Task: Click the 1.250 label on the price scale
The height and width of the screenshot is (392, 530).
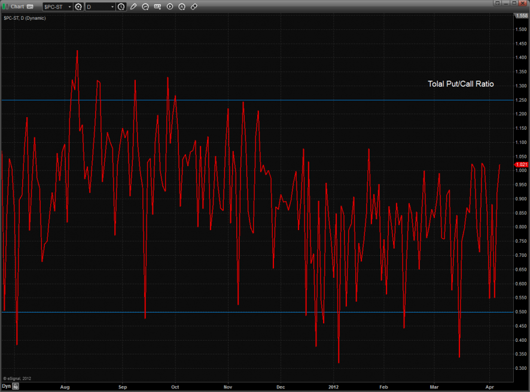Action: (521, 100)
